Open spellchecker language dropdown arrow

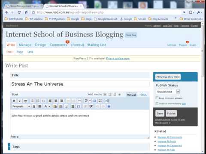coord(90,101)
